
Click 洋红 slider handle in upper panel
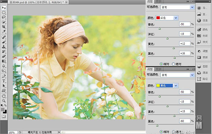point(167,38)
